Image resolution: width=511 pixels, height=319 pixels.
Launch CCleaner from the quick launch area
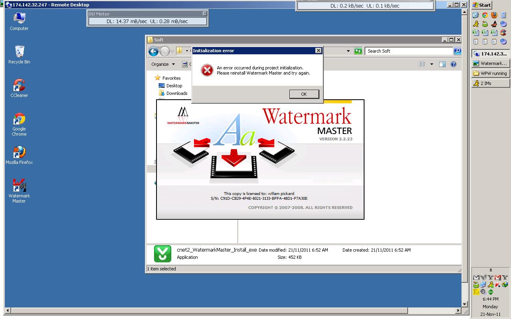[x=503, y=33]
